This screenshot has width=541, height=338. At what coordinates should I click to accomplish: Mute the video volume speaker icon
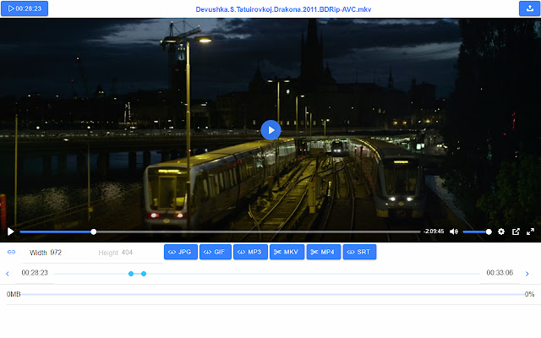[454, 232]
